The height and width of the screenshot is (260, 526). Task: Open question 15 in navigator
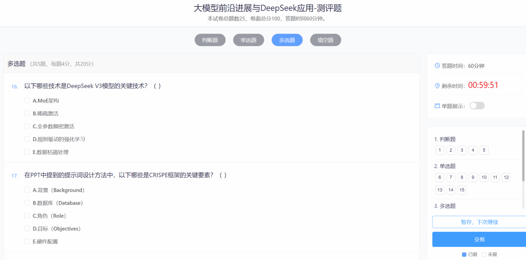pyautogui.click(x=462, y=190)
